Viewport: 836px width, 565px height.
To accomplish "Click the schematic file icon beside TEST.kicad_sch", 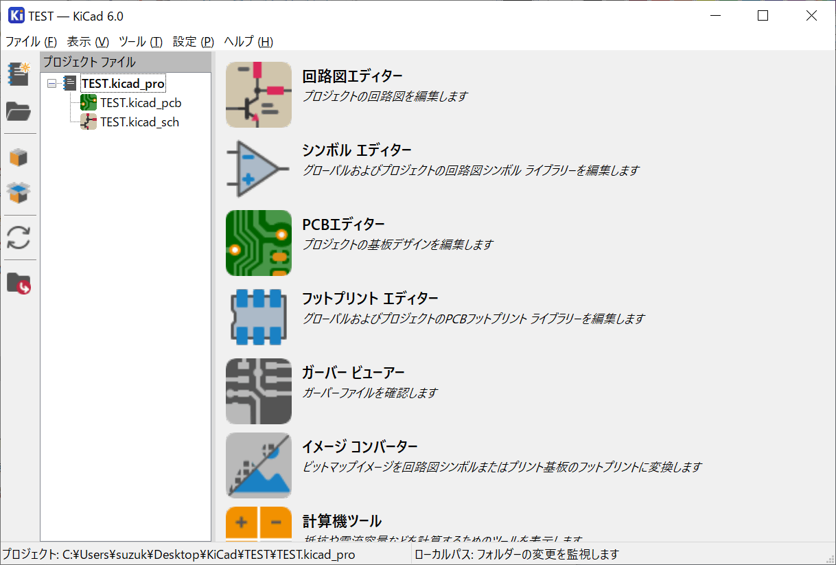I will pos(89,122).
